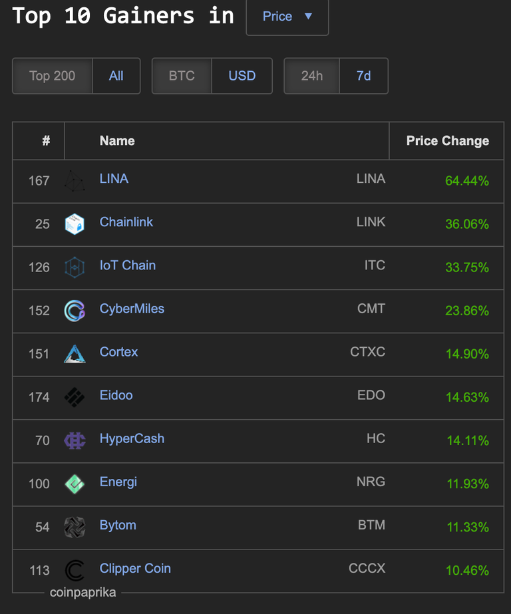Click the Eidoo coin logo
The height and width of the screenshot is (614, 511).
[x=75, y=397]
